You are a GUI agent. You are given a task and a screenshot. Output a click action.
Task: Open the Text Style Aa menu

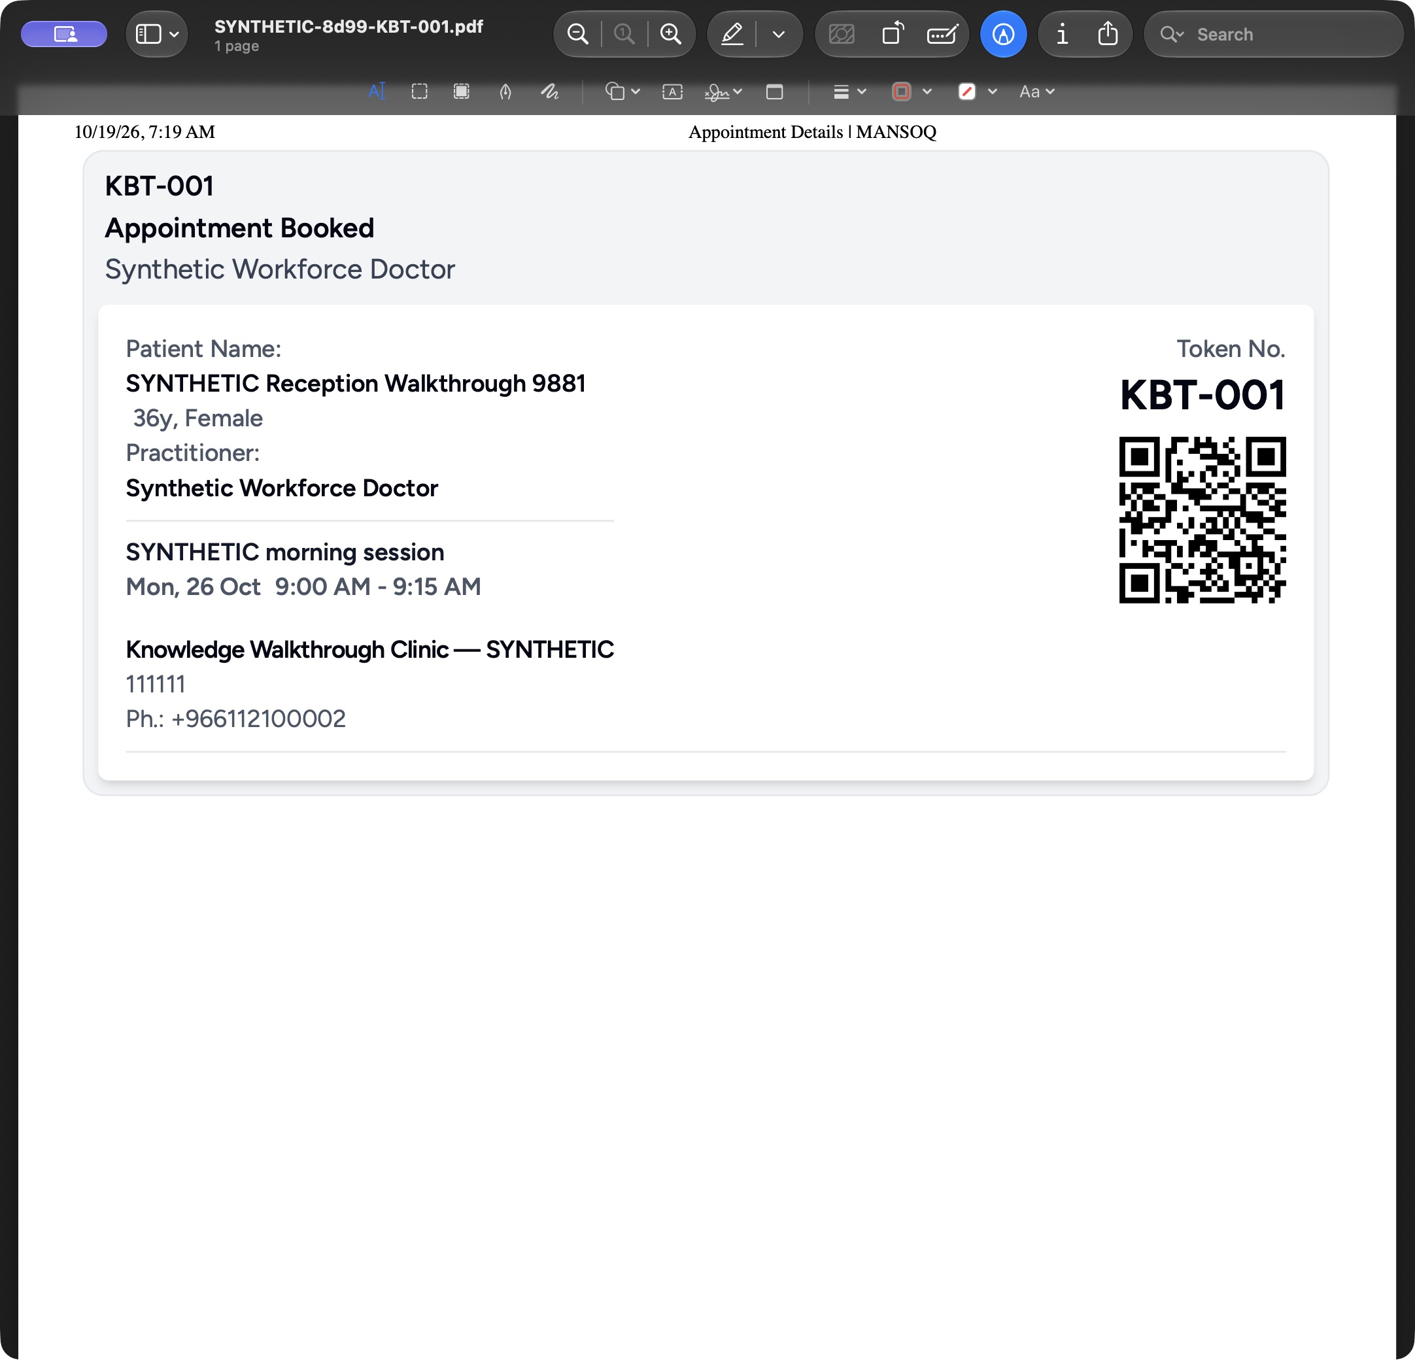(x=1036, y=92)
